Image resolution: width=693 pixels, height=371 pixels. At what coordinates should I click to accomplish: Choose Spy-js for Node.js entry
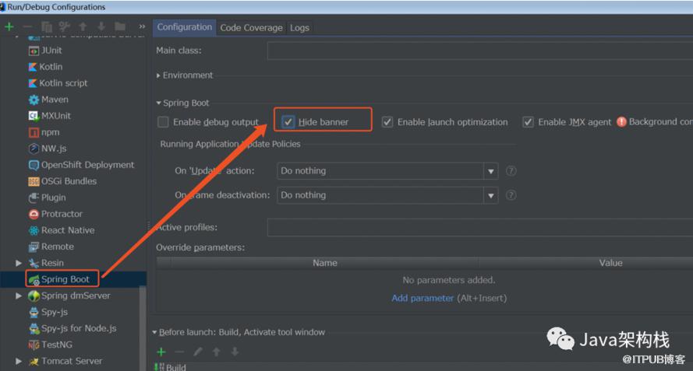[72, 328]
